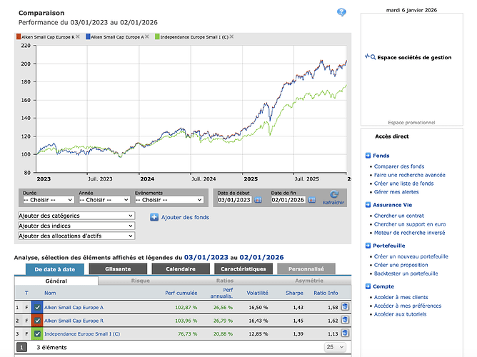Viewport: 477px width, 357px height.
Task: Sort by Sharpe column header
Action: click(294, 293)
